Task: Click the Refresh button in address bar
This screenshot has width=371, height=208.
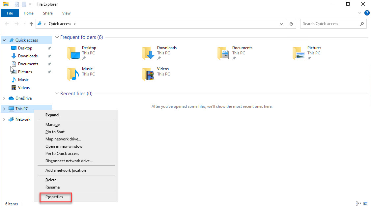Action: click(x=291, y=24)
